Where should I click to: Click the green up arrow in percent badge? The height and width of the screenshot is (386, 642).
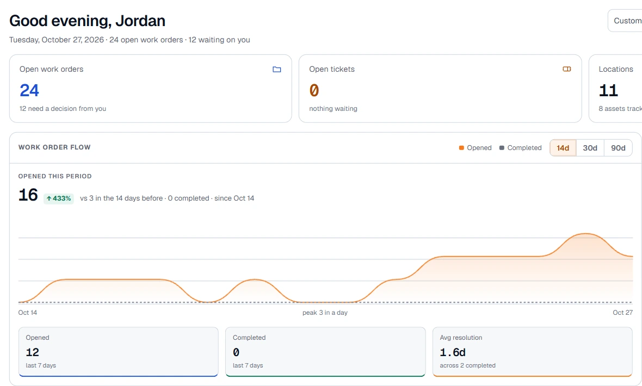click(49, 198)
